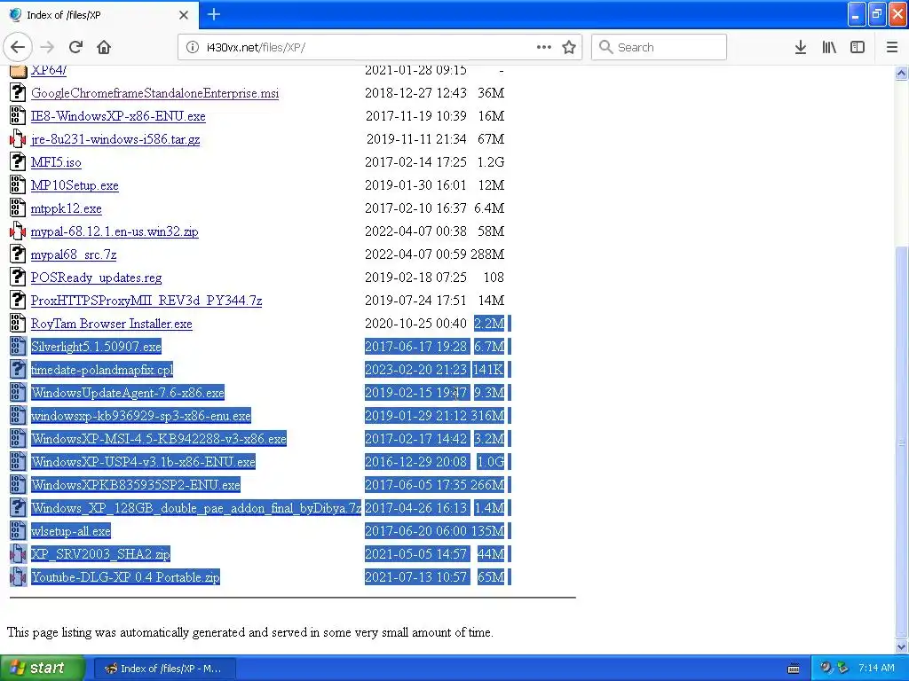Focus the Search box
The width and height of the screenshot is (909, 681).
(x=660, y=47)
